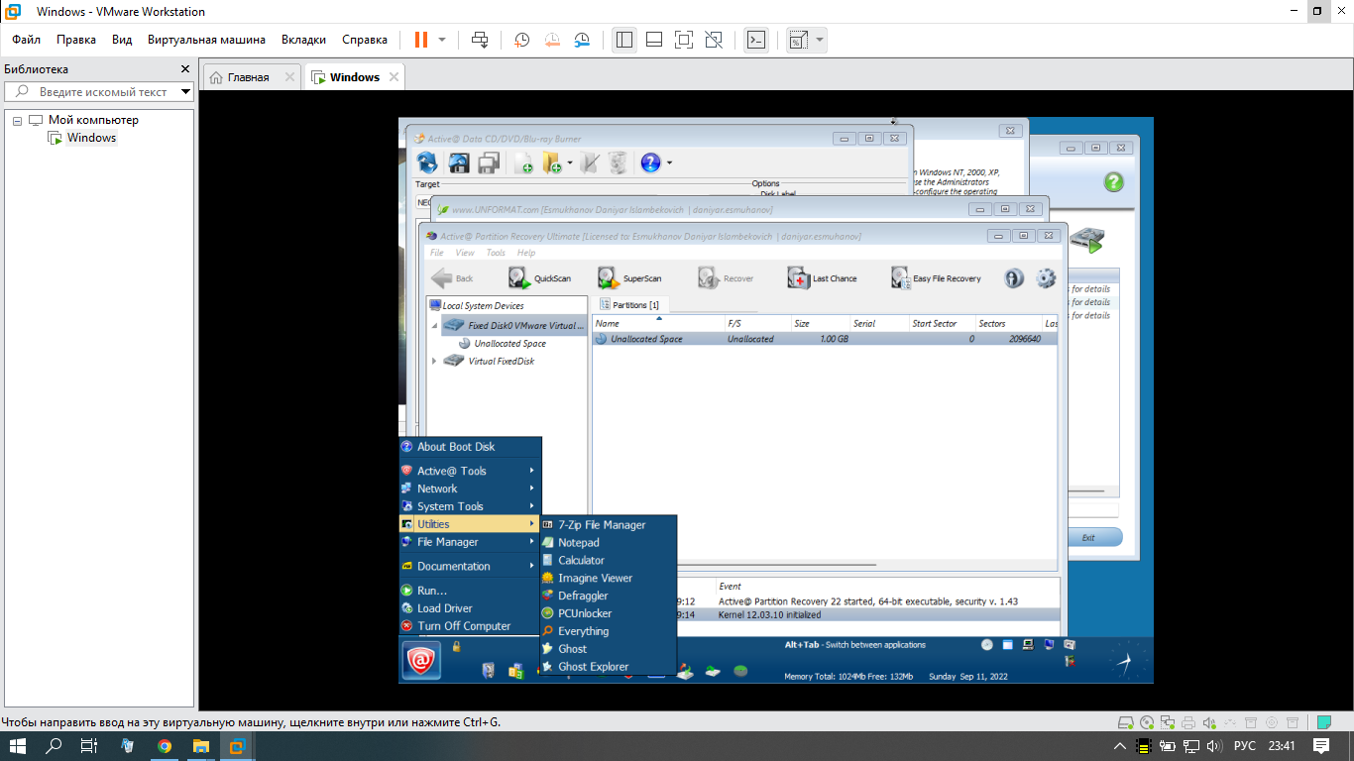Viewport: 1354px width, 761px height.
Task: Close the Windows VM tab
Action: tap(394, 76)
